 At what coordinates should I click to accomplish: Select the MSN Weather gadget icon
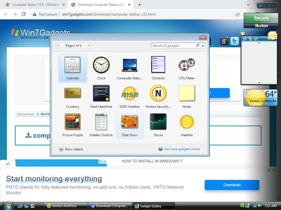point(130,94)
